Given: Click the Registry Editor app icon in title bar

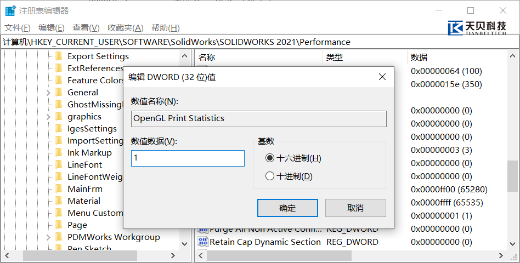Looking at the screenshot, I should click(10, 10).
